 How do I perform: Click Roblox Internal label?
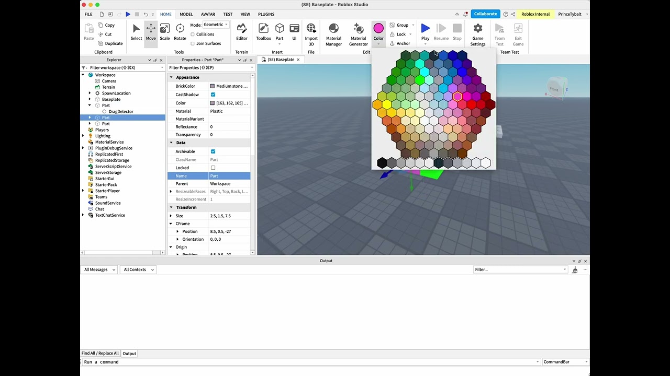pyautogui.click(x=535, y=14)
